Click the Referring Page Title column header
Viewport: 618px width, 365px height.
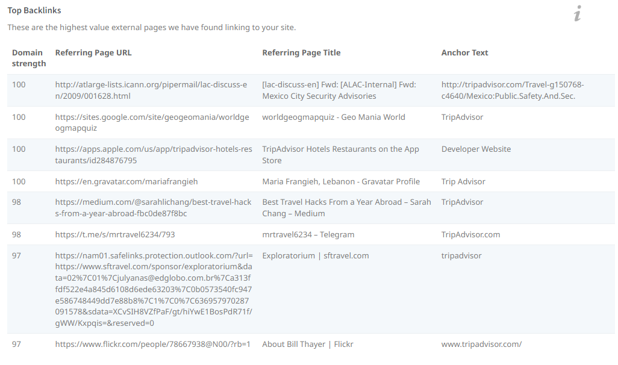tap(301, 53)
